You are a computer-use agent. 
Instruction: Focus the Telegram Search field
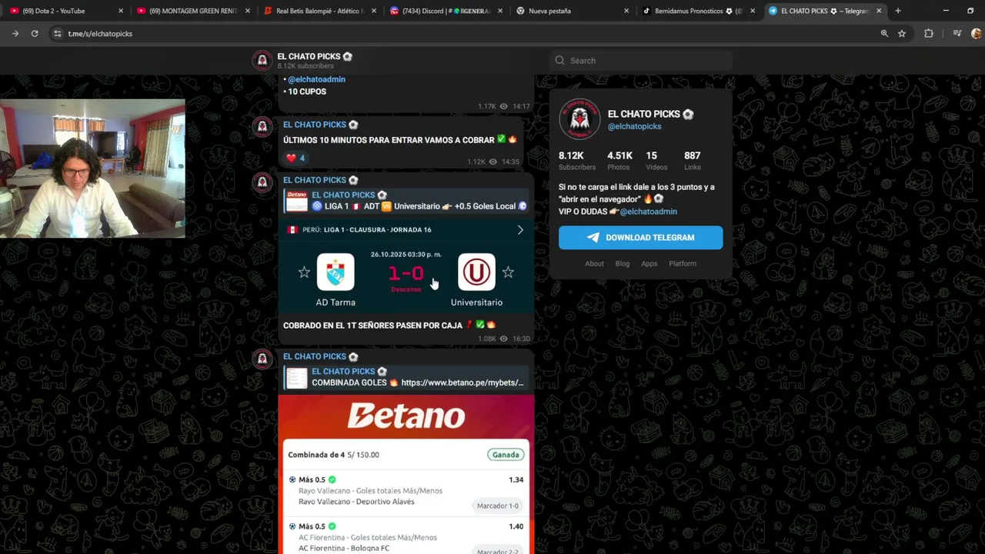tap(641, 61)
